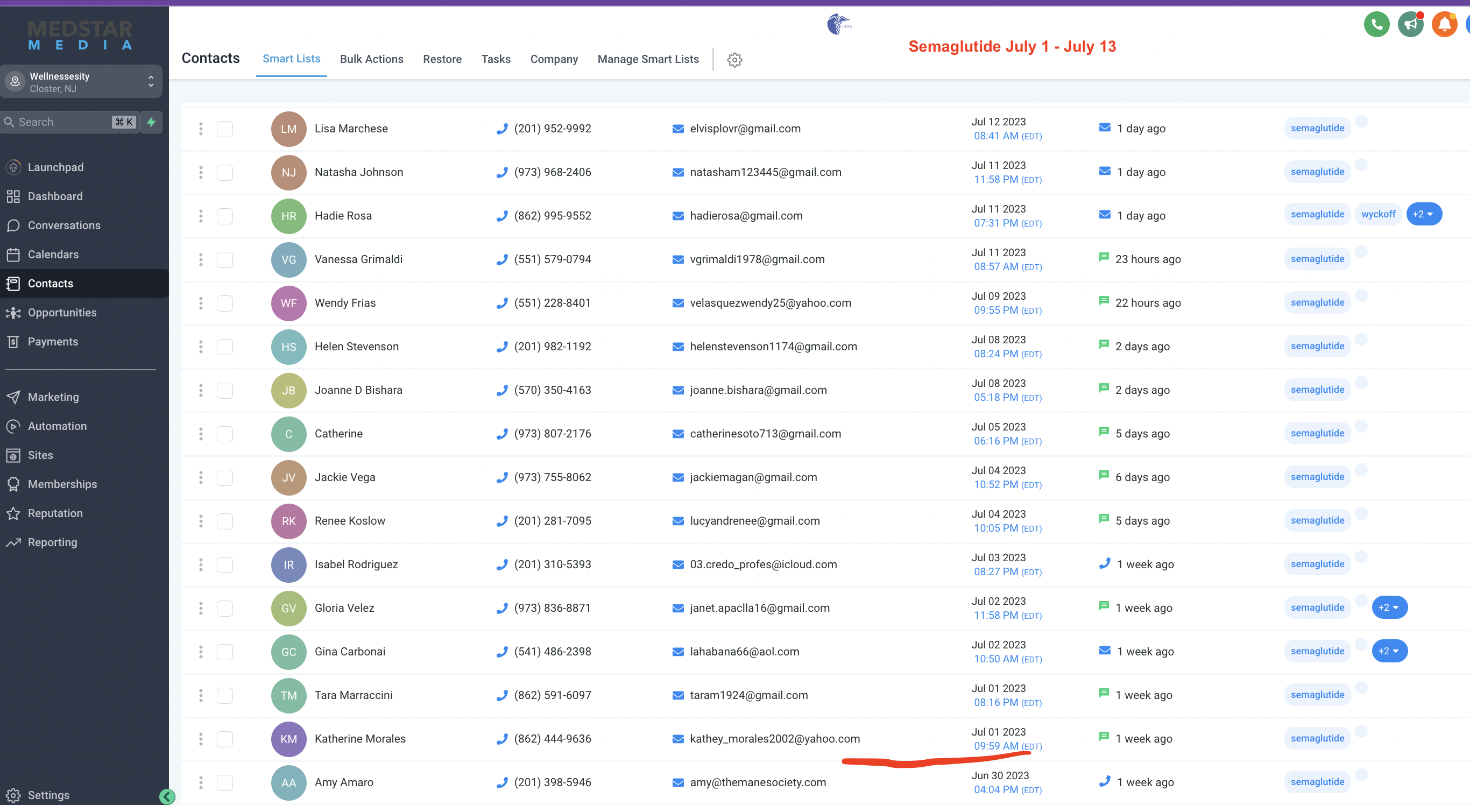Tick the checkbox for Catherine
The height and width of the screenshot is (805, 1470).
225,434
